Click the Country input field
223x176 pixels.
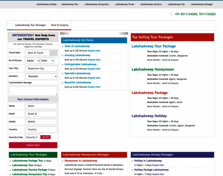tap(42, 130)
